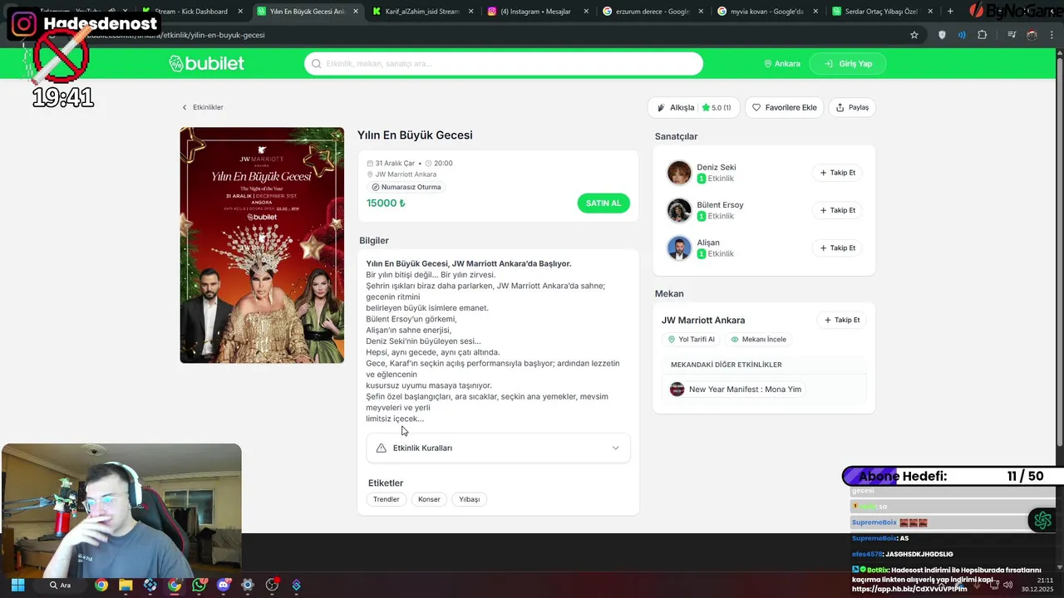Image resolution: width=1064 pixels, height=598 pixels.
Task: Click the Yılın En Büyük Gecesi poster image
Action: [262, 245]
